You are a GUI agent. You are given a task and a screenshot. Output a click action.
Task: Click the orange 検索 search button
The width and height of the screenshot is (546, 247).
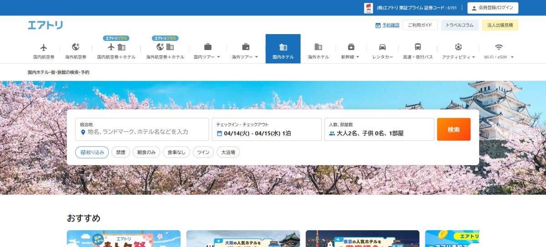click(x=454, y=129)
